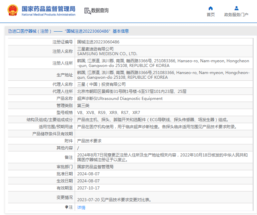
Task: Click 生效日期 value 2024-08-07
Action: [88, 181]
